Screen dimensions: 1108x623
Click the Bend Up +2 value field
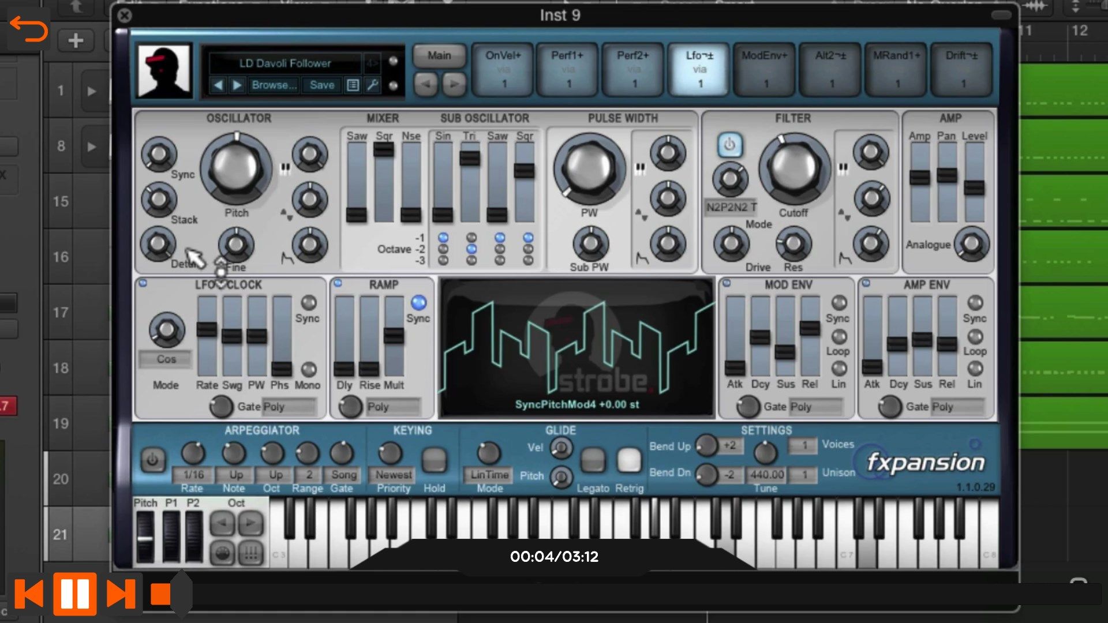729,445
